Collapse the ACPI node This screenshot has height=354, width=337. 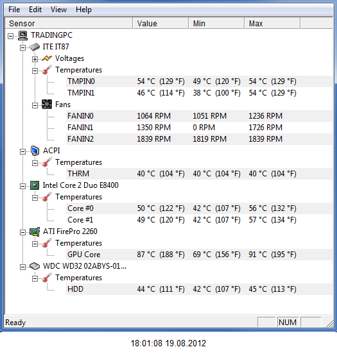[x=22, y=151]
